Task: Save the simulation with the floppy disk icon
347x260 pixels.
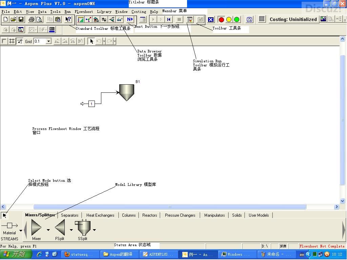Action: coord(21,19)
